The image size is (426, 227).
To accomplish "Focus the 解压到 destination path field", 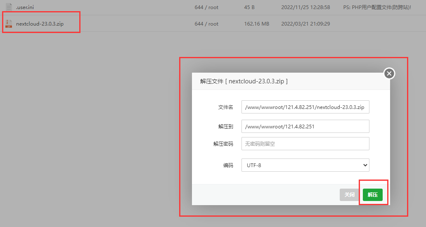I will point(305,126).
